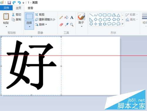Select the Text tool A
147x111 pixels.
pos(72,18)
